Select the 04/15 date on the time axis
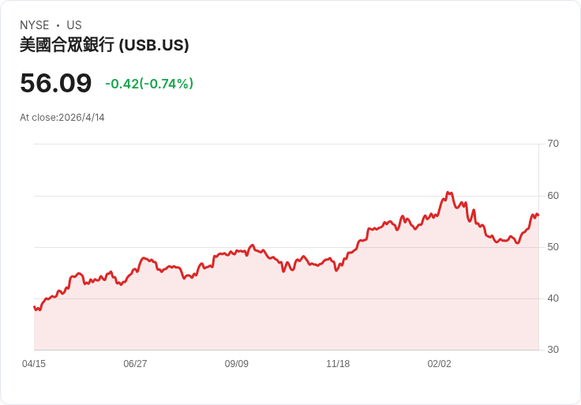The height and width of the screenshot is (405, 581). tap(34, 364)
